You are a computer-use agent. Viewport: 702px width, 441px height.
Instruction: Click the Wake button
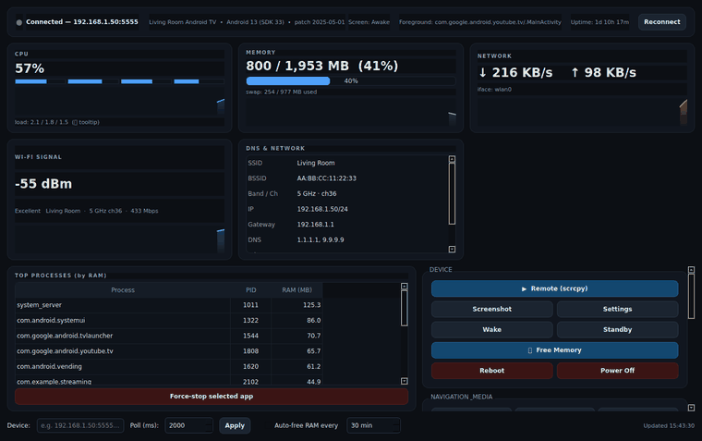pyautogui.click(x=492, y=329)
